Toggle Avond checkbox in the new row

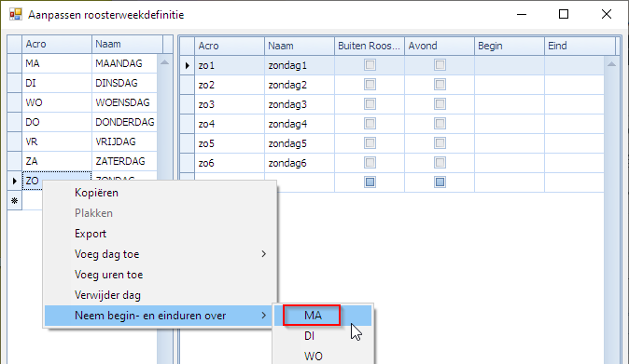(x=440, y=182)
